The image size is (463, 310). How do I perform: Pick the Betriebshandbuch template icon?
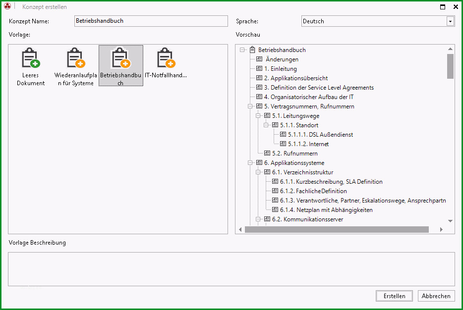click(x=120, y=58)
